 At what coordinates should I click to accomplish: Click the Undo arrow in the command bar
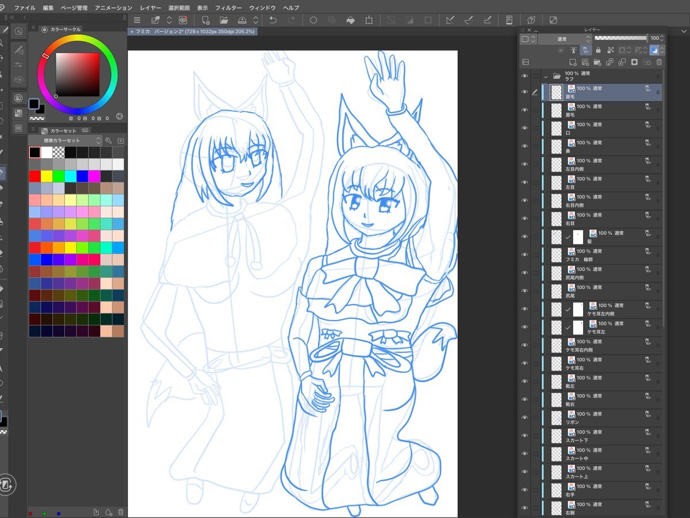(x=273, y=20)
